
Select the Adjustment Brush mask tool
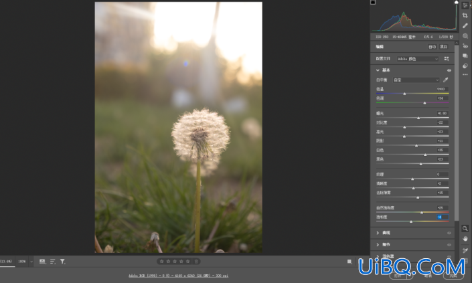[465, 35]
